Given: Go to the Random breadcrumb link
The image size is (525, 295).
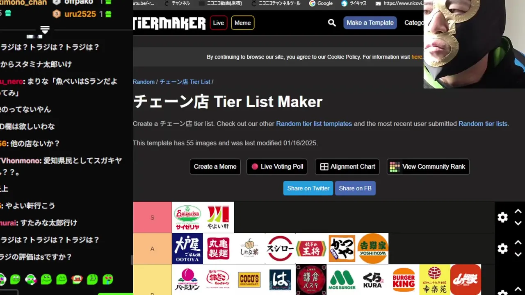Looking at the screenshot, I should coord(144,82).
